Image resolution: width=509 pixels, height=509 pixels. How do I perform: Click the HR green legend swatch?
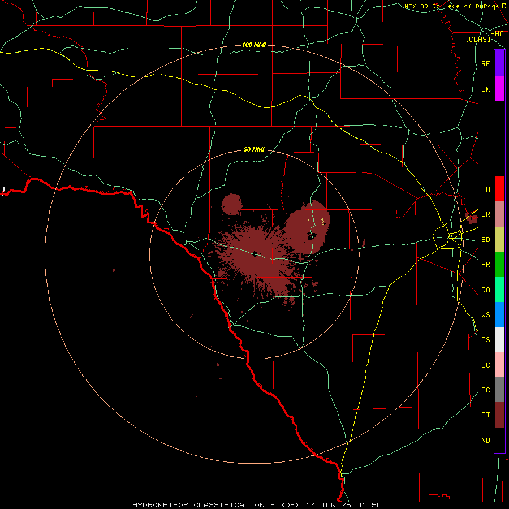[x=499, y=265]
